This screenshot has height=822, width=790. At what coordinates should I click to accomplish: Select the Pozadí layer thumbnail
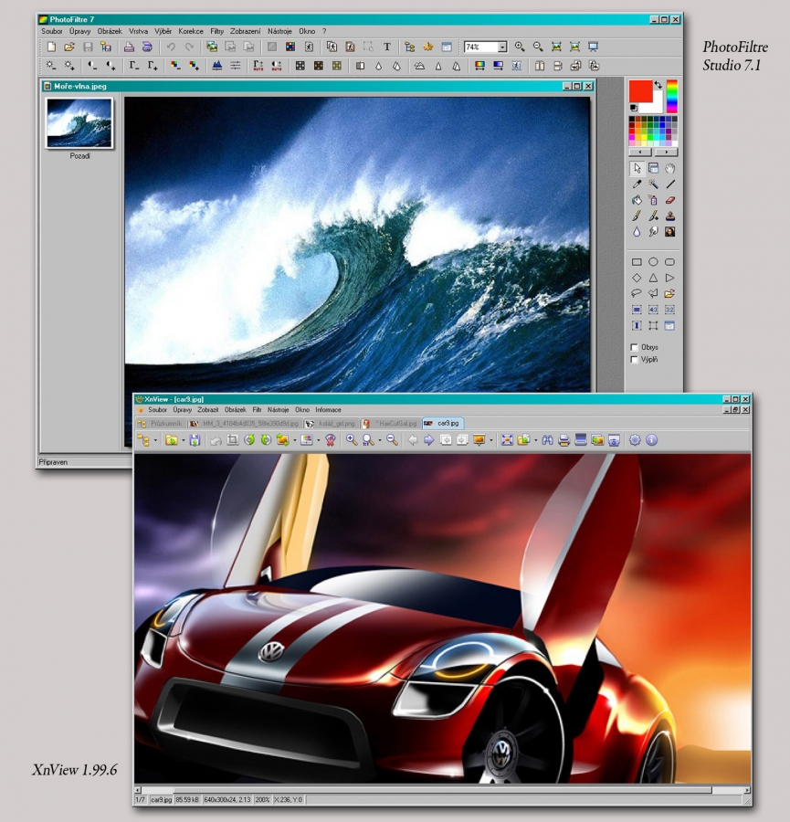79,123
